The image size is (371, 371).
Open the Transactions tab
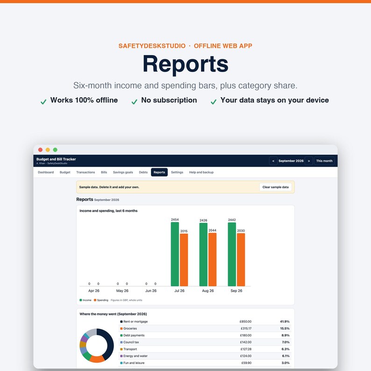[x=86, y=172]
